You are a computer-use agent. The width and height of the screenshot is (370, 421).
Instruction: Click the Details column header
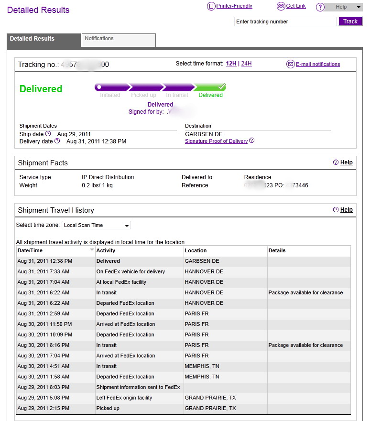point(277,250)
